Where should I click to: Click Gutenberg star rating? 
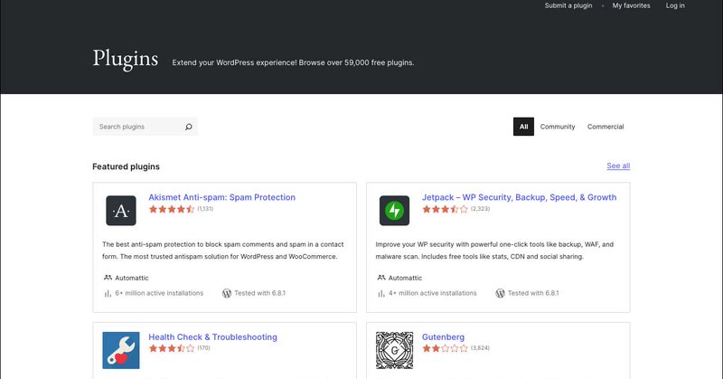(445, 348)
